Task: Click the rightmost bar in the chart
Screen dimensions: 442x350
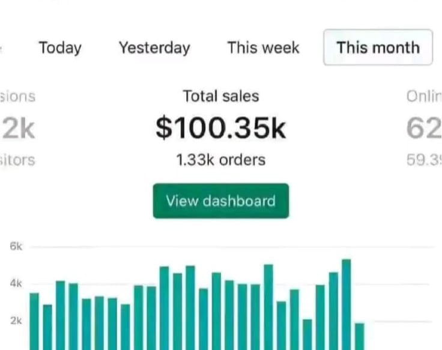Action: point(359,336)
